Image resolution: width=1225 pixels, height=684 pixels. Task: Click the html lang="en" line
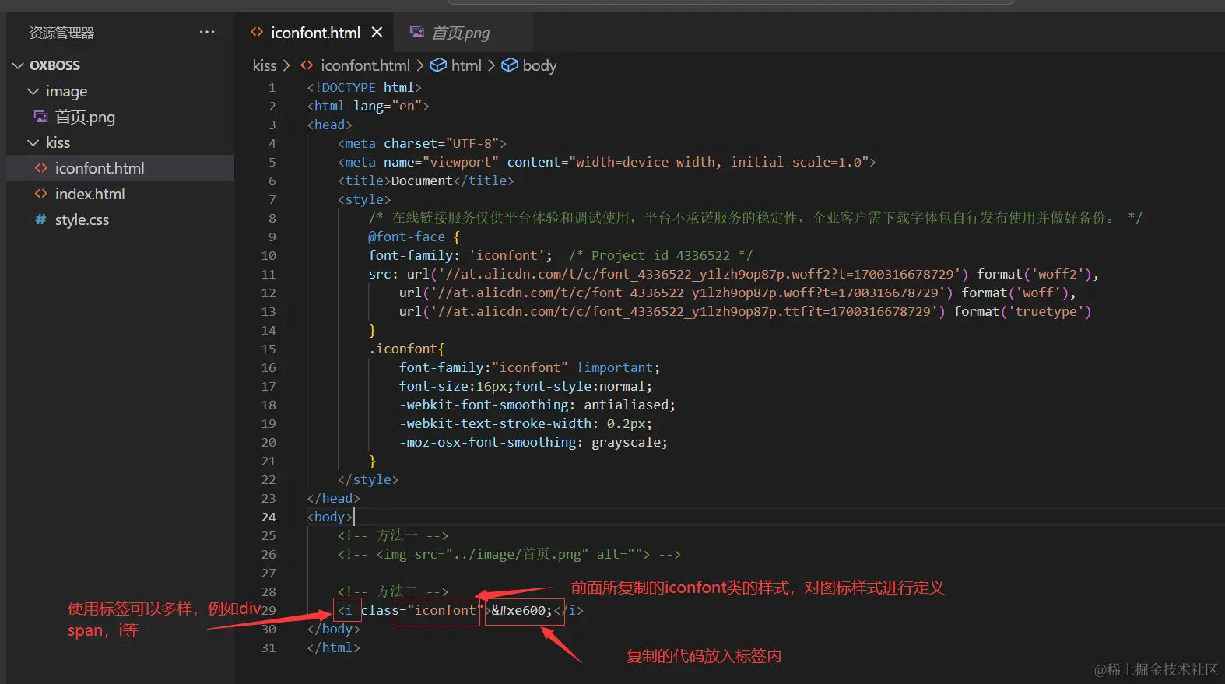point(368,106)
